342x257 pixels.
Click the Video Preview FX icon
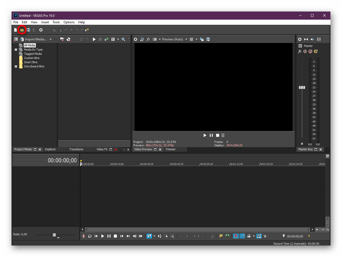[x=148, y=39]
